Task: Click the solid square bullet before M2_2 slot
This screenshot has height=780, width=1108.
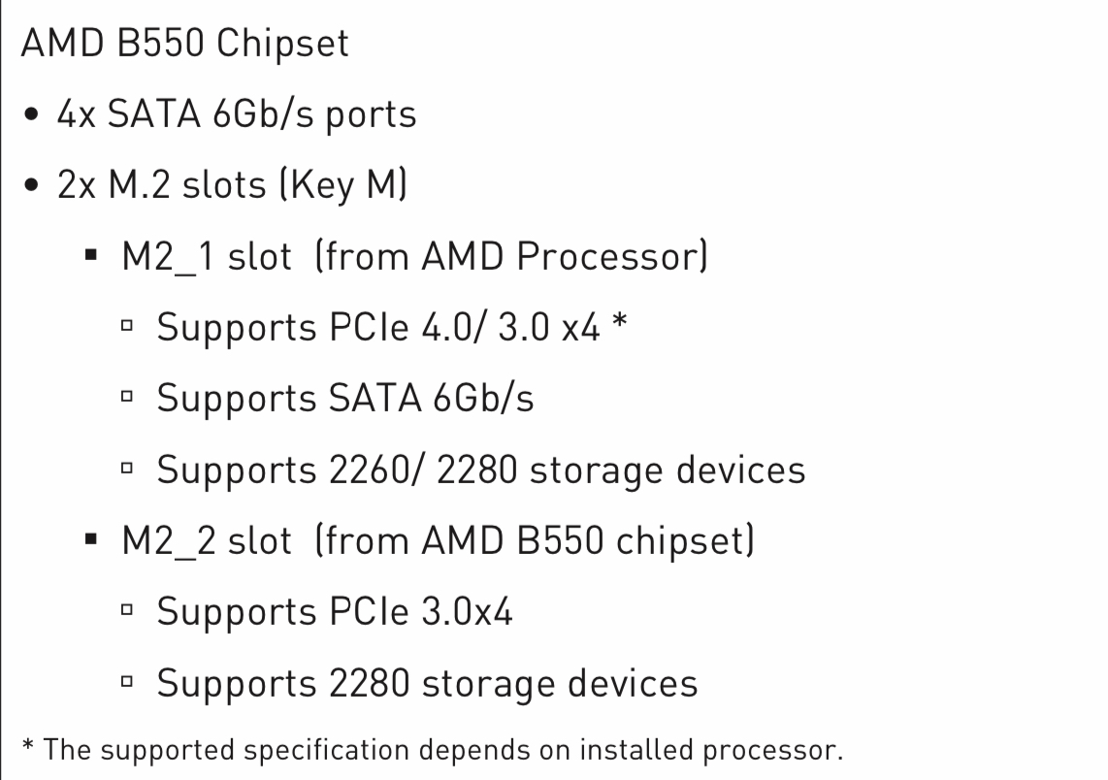Action: coord(91,541)
